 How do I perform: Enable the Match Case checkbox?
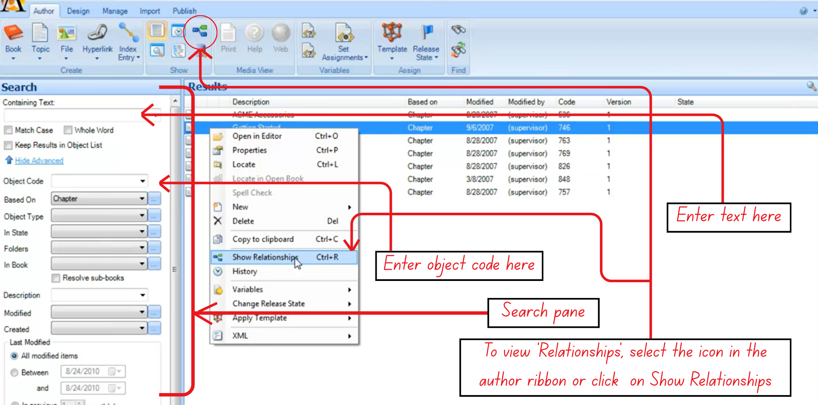(8, 130)
